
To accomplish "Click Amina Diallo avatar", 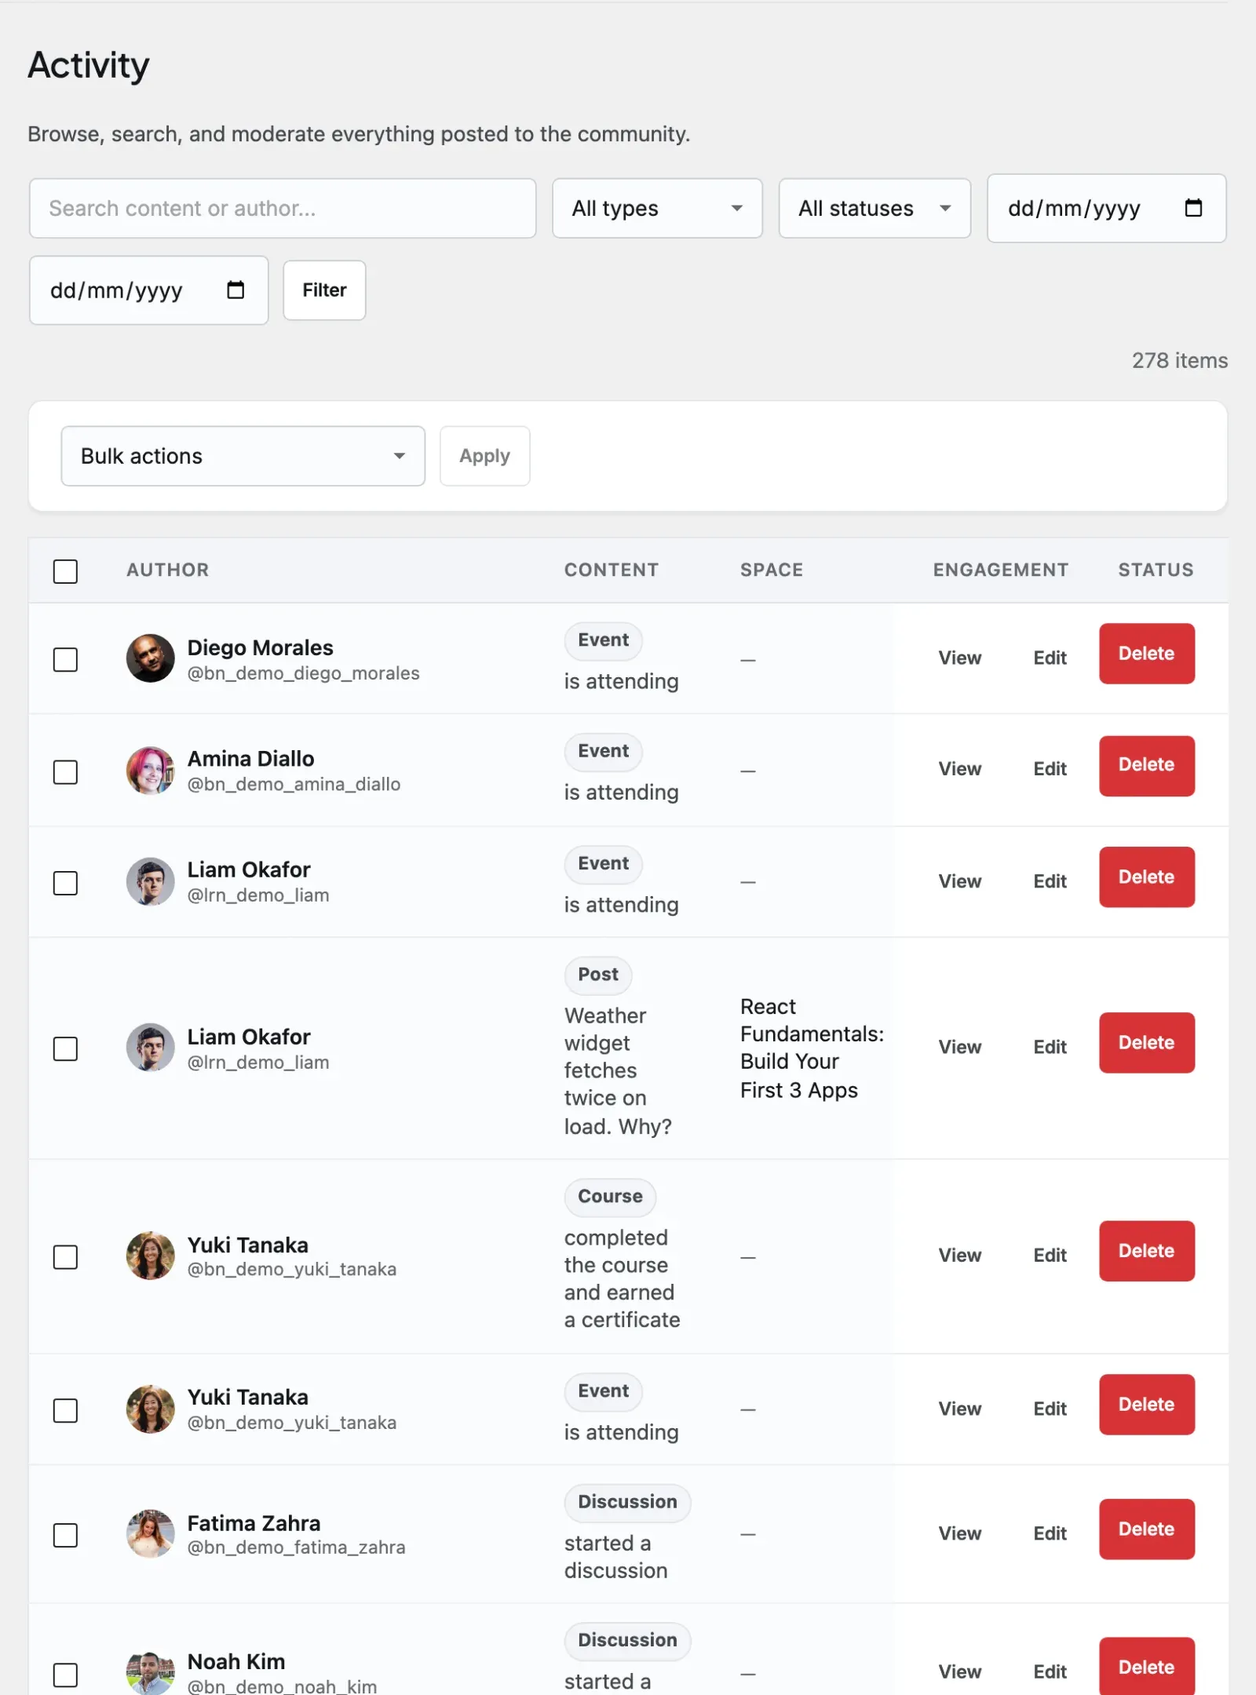I will [x=150, y=770].
